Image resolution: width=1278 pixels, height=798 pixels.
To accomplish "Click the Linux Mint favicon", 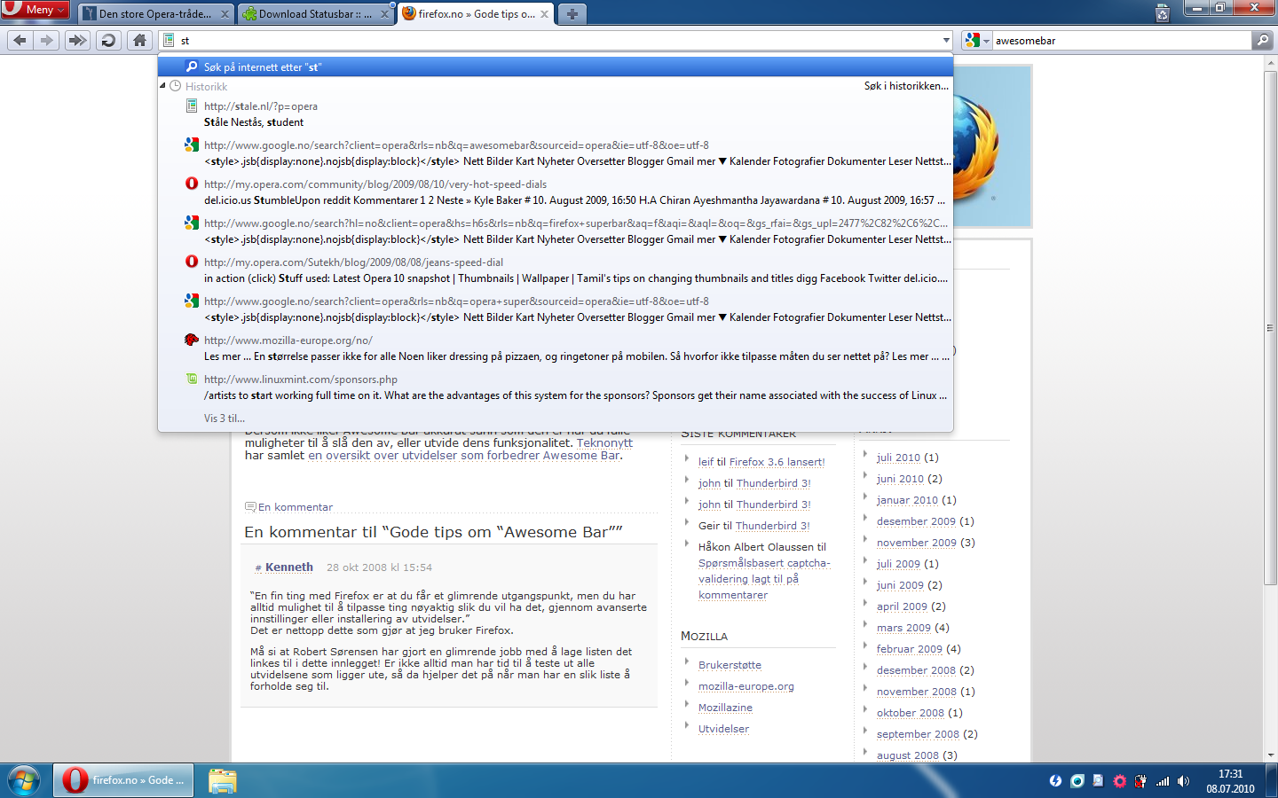I will tap(192, 379).
